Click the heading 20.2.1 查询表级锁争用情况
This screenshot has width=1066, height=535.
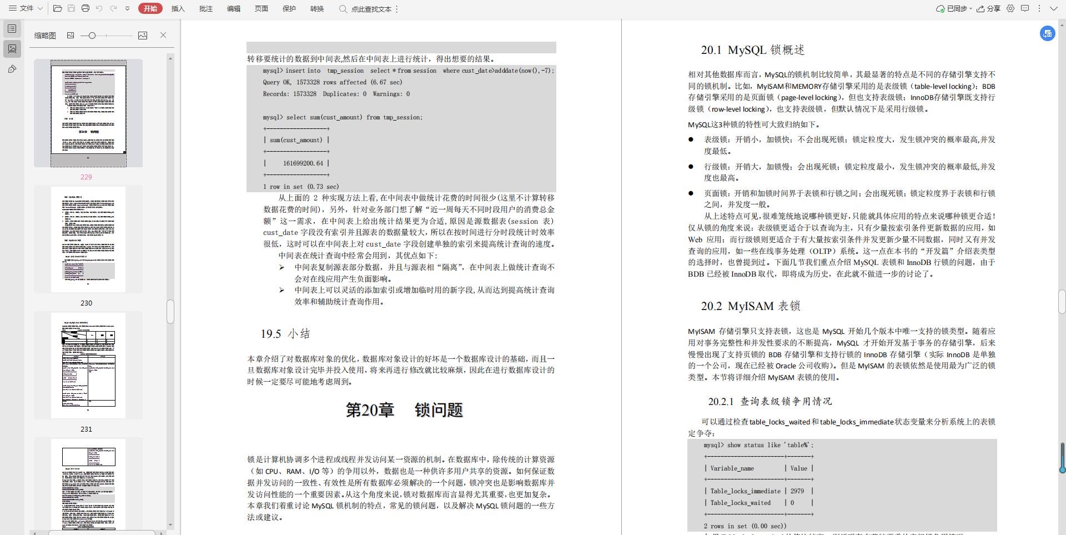(770, 401)
